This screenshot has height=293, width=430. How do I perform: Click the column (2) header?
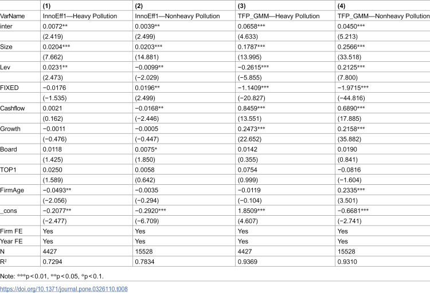[139, 6]
